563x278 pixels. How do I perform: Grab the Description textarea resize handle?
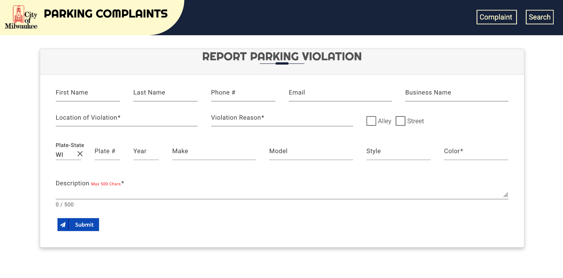[x=506, y=195]
